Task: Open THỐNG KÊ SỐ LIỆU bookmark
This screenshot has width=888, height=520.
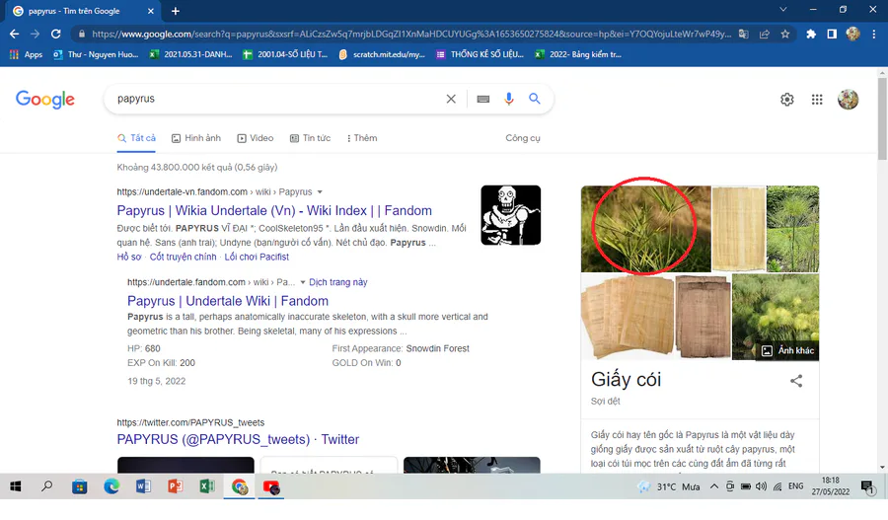Action: (481, 54)
